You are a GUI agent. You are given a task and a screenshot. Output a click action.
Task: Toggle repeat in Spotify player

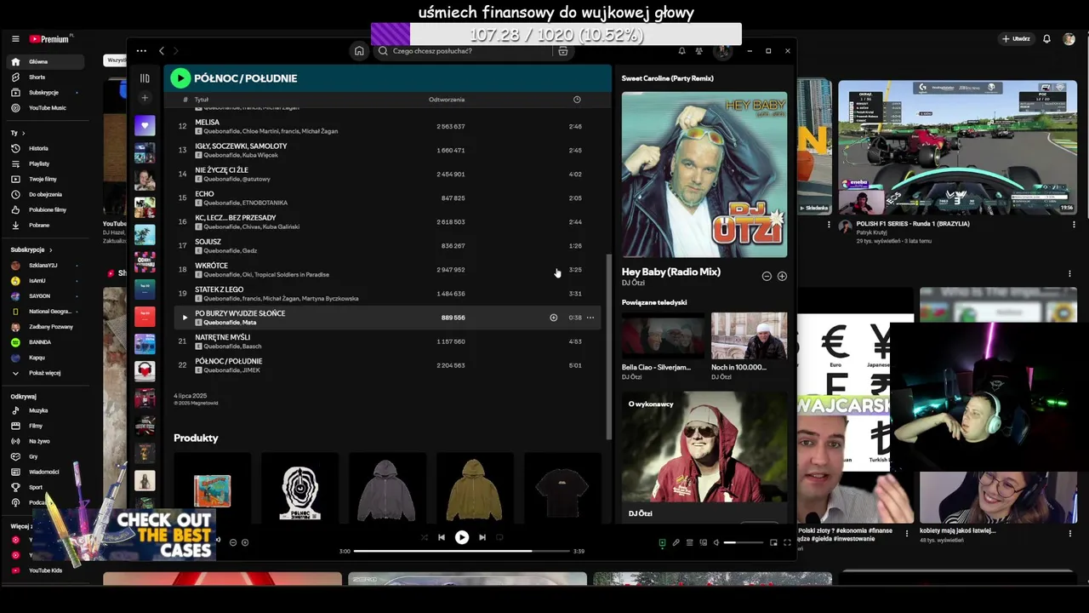tap(499, 537)
